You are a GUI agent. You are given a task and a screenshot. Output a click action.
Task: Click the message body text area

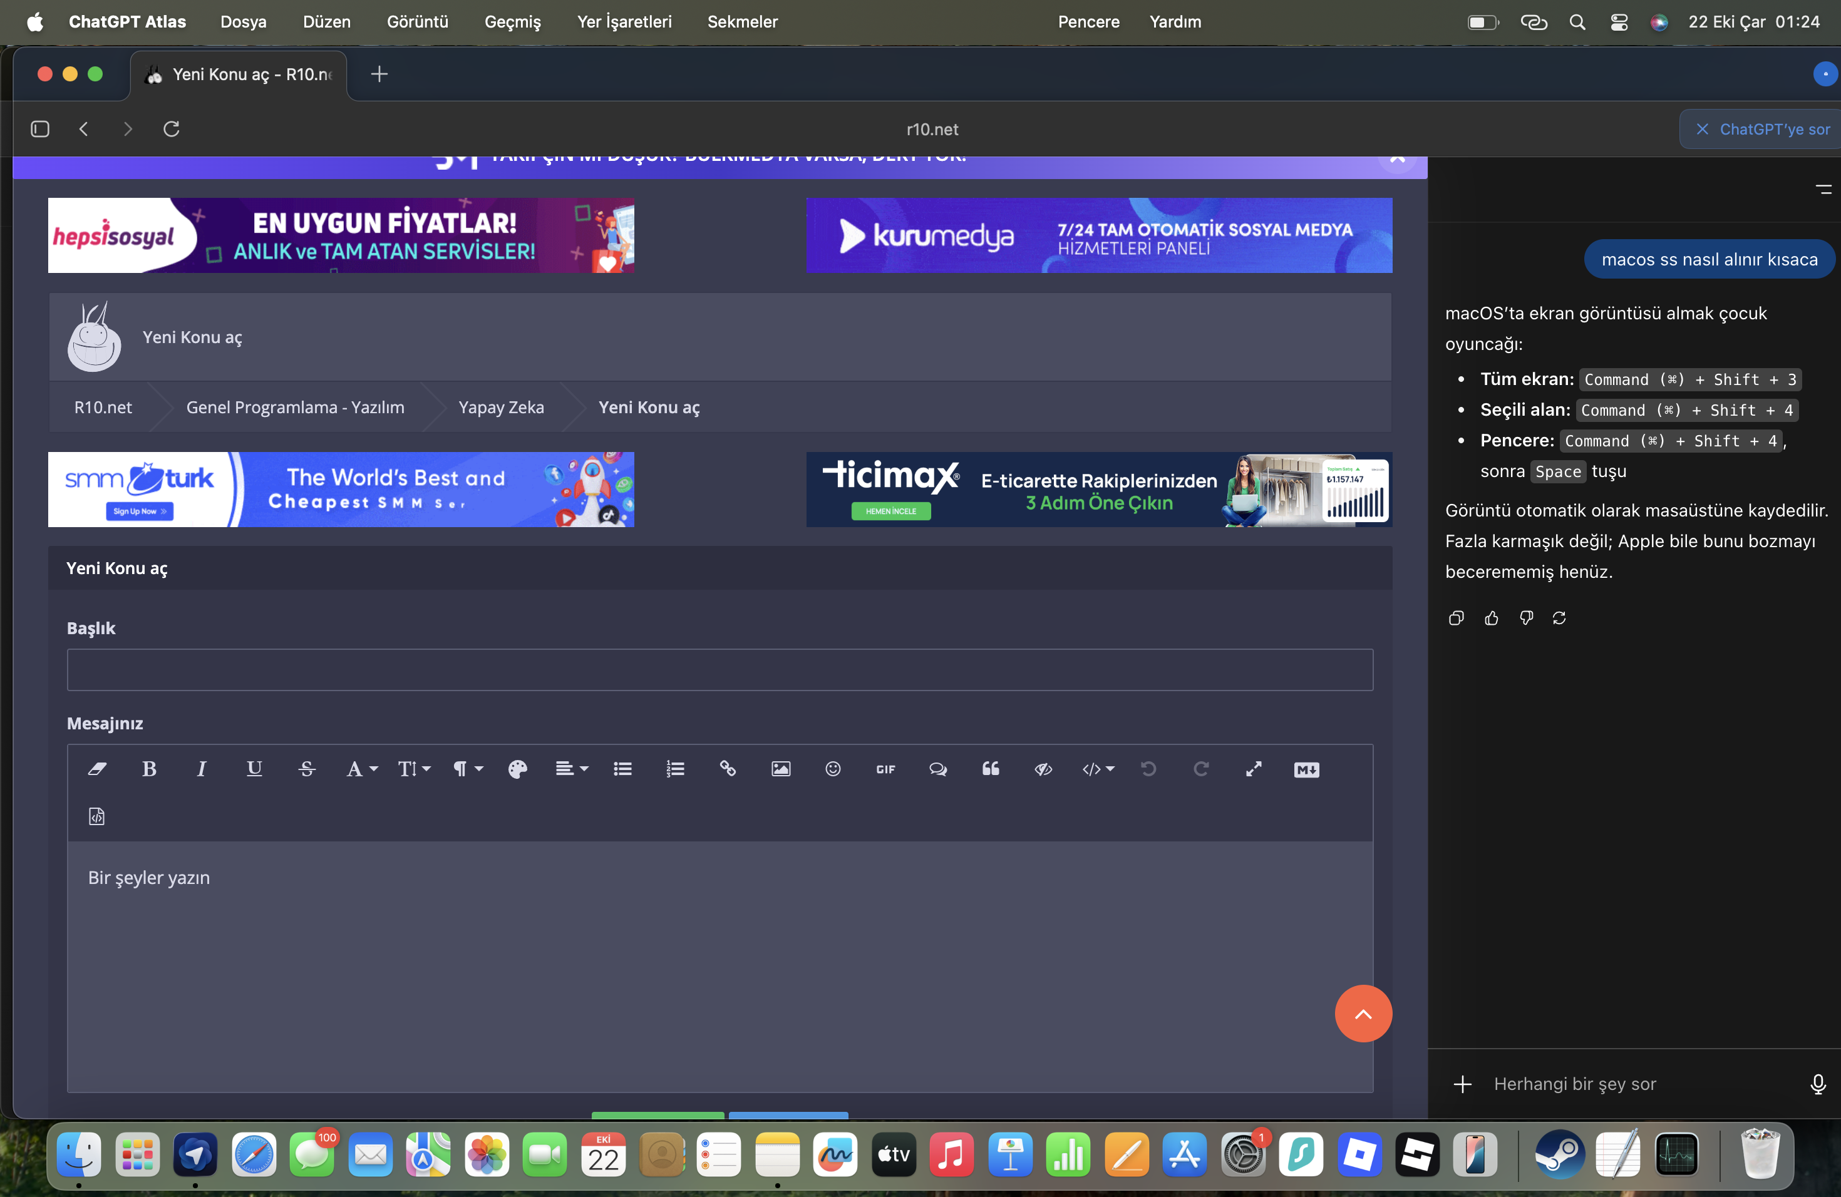[x=720, y=967]
